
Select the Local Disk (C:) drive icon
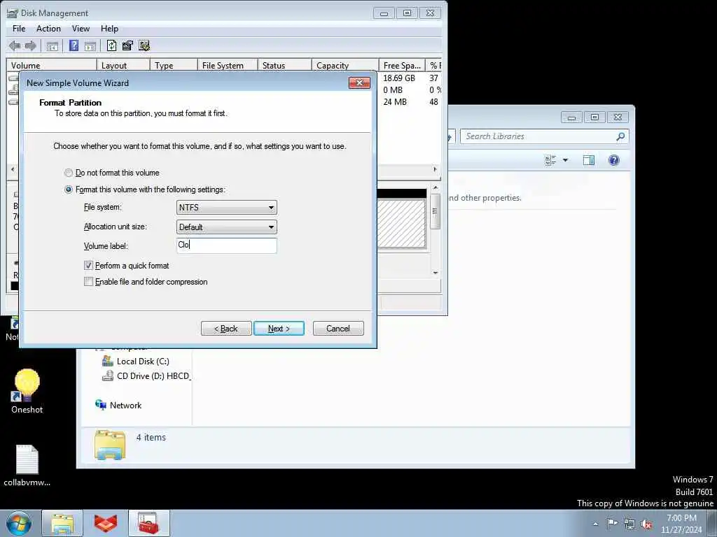tap(107, 361)
